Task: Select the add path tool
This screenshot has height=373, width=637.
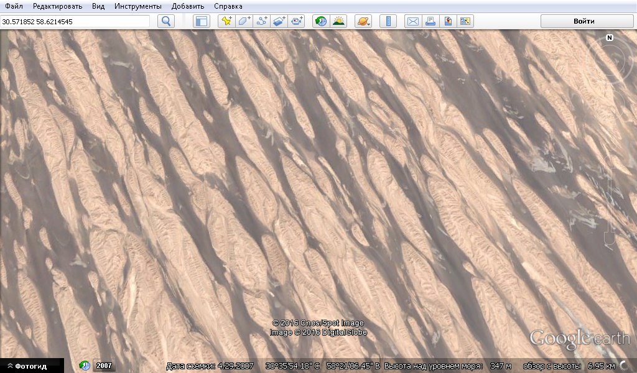Action: (x=262, y=21)
